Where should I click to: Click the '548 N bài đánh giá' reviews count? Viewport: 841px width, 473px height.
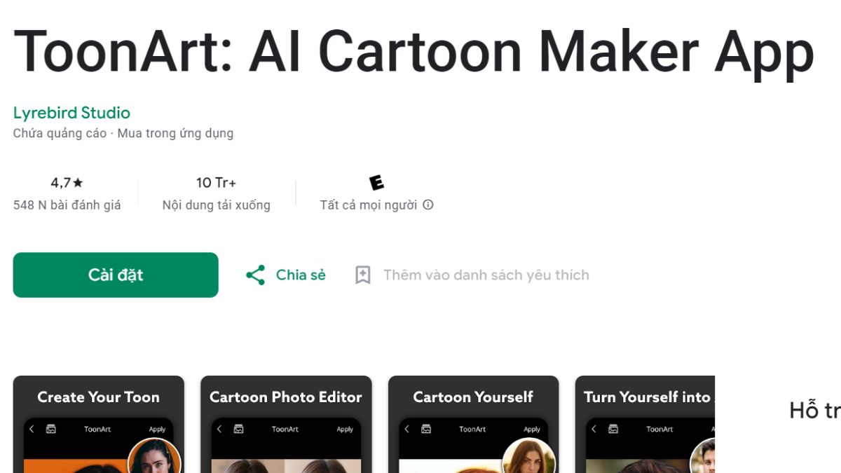coord(67,205)
